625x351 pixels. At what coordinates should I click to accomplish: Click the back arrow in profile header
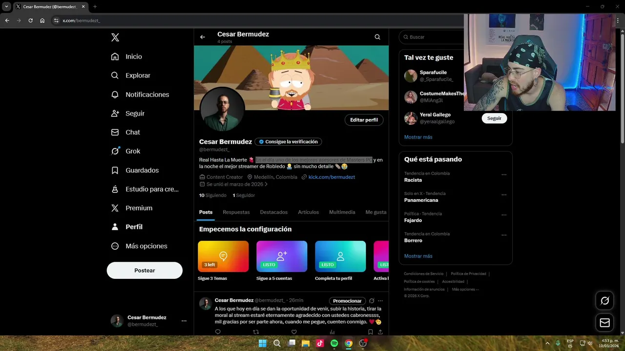click(202, 37)
